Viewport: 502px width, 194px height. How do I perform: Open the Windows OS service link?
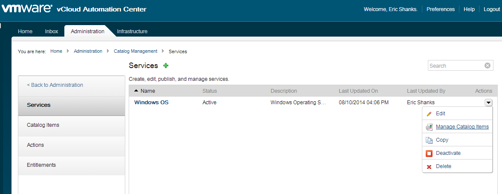click(x=151, y=102)
